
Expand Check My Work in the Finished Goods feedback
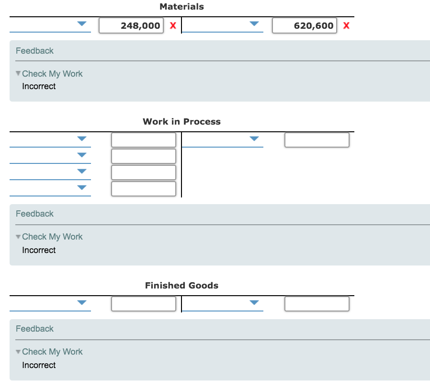[52, 352]
